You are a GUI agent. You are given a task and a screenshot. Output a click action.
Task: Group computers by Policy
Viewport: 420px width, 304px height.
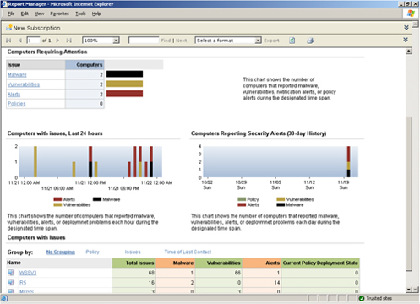(x=92, y=252)
